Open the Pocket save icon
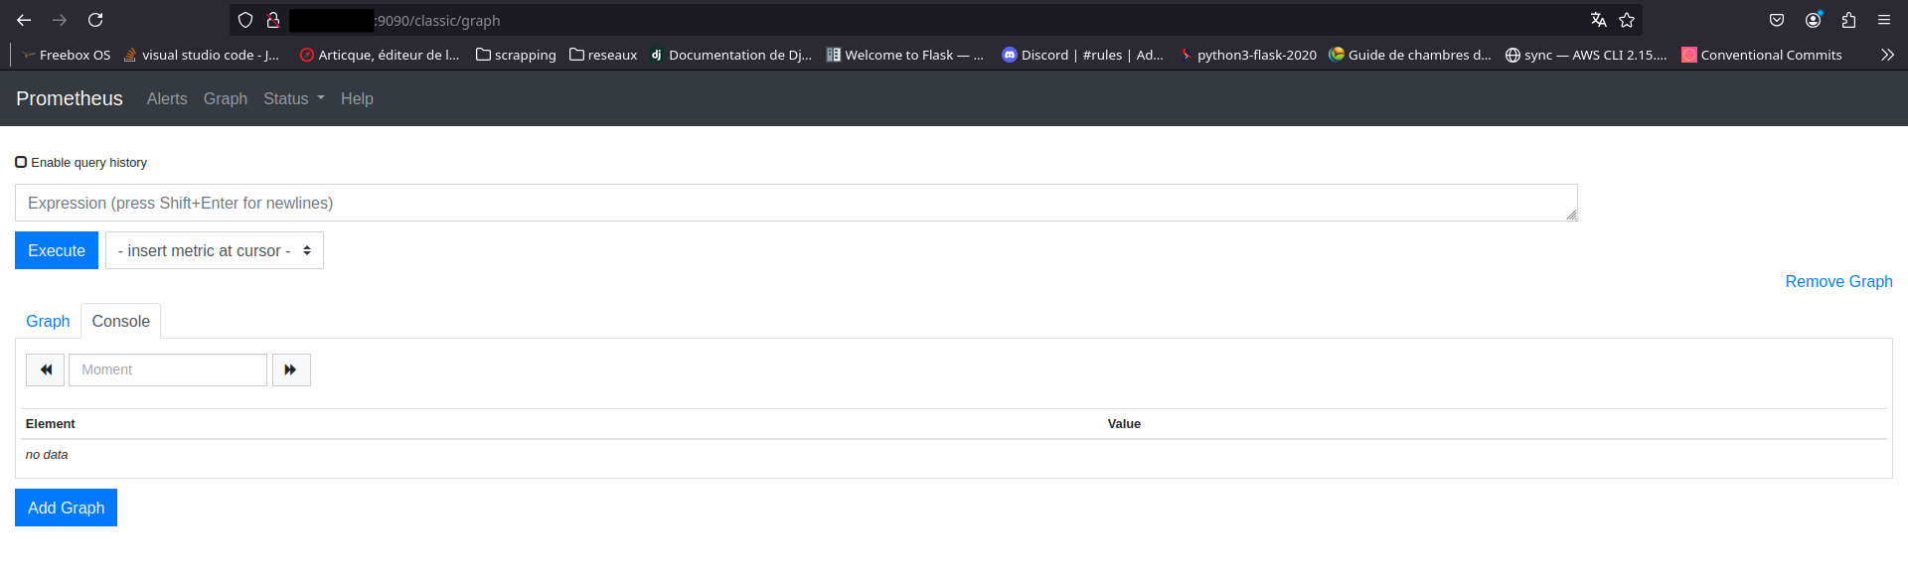Screen dimensions: 1908x585 [1777, 20]
